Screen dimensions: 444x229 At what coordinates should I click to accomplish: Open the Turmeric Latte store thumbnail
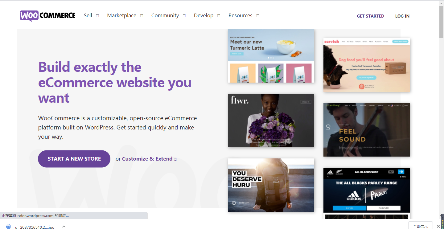coord(271,56)
